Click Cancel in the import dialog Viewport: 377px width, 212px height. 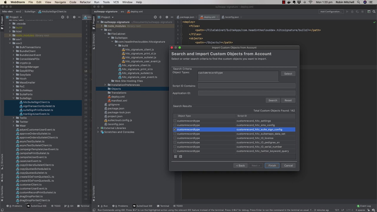tap(288, 165)
